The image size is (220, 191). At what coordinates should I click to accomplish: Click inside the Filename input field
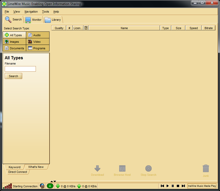(x=20, y=69)
